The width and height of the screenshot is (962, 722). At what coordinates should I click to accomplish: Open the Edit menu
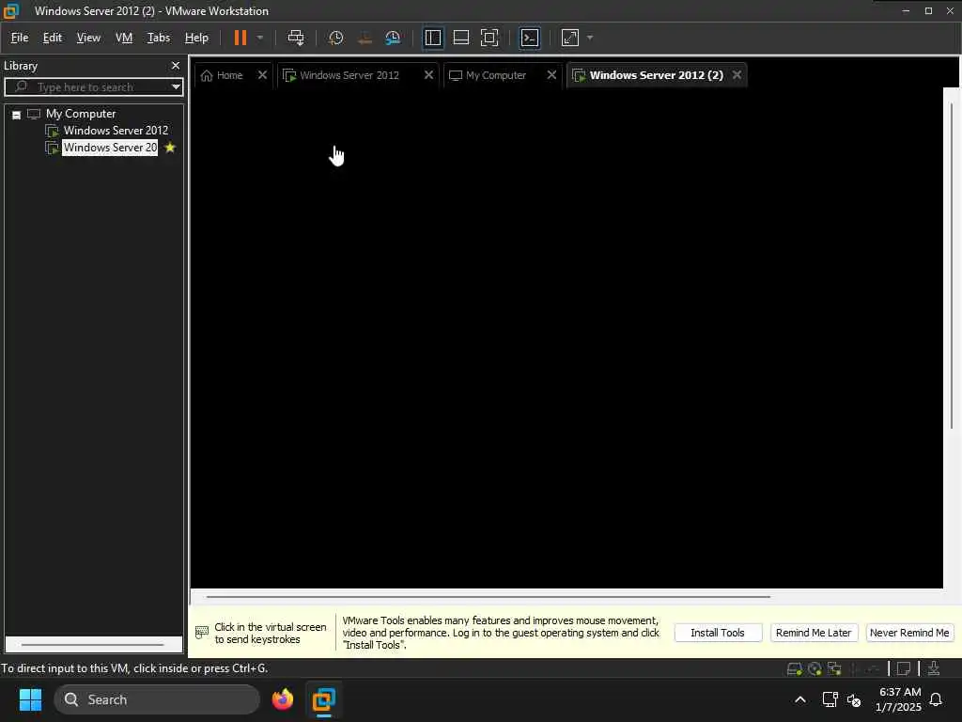click(x=53, y=38)
